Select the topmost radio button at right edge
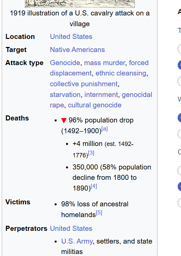Image resolution: width=181 pixels, height=256 pixels. (180, 49)
